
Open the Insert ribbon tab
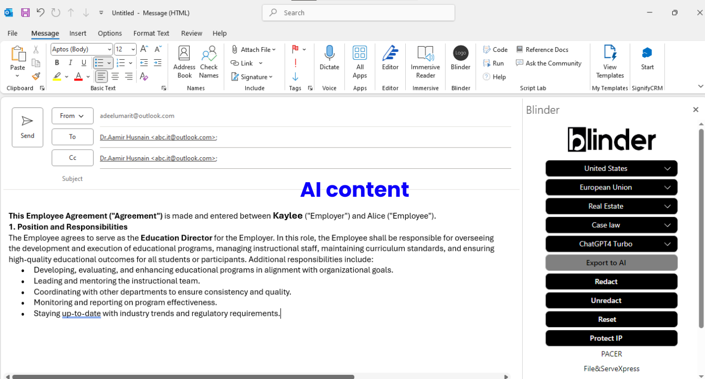pyautogui.click(x=77, y=33)
